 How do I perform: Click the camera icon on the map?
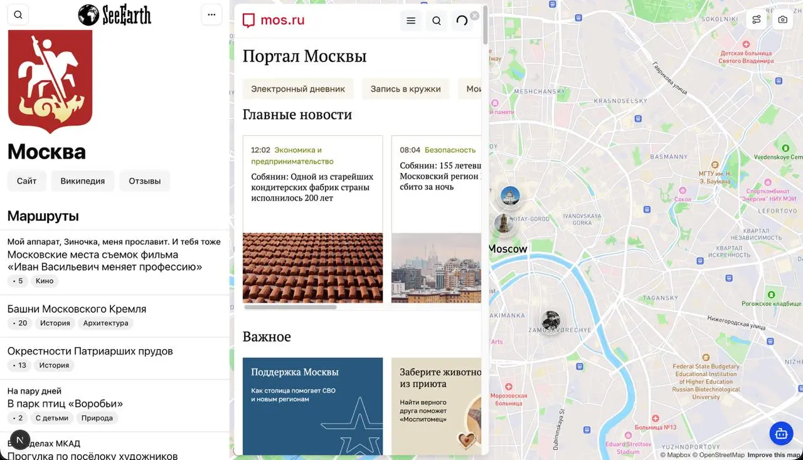(783, 19)
